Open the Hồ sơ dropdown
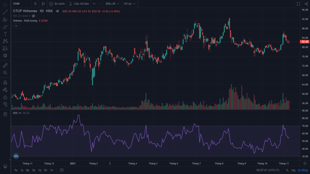The image size is (310, 174). (x=130, y=4)
